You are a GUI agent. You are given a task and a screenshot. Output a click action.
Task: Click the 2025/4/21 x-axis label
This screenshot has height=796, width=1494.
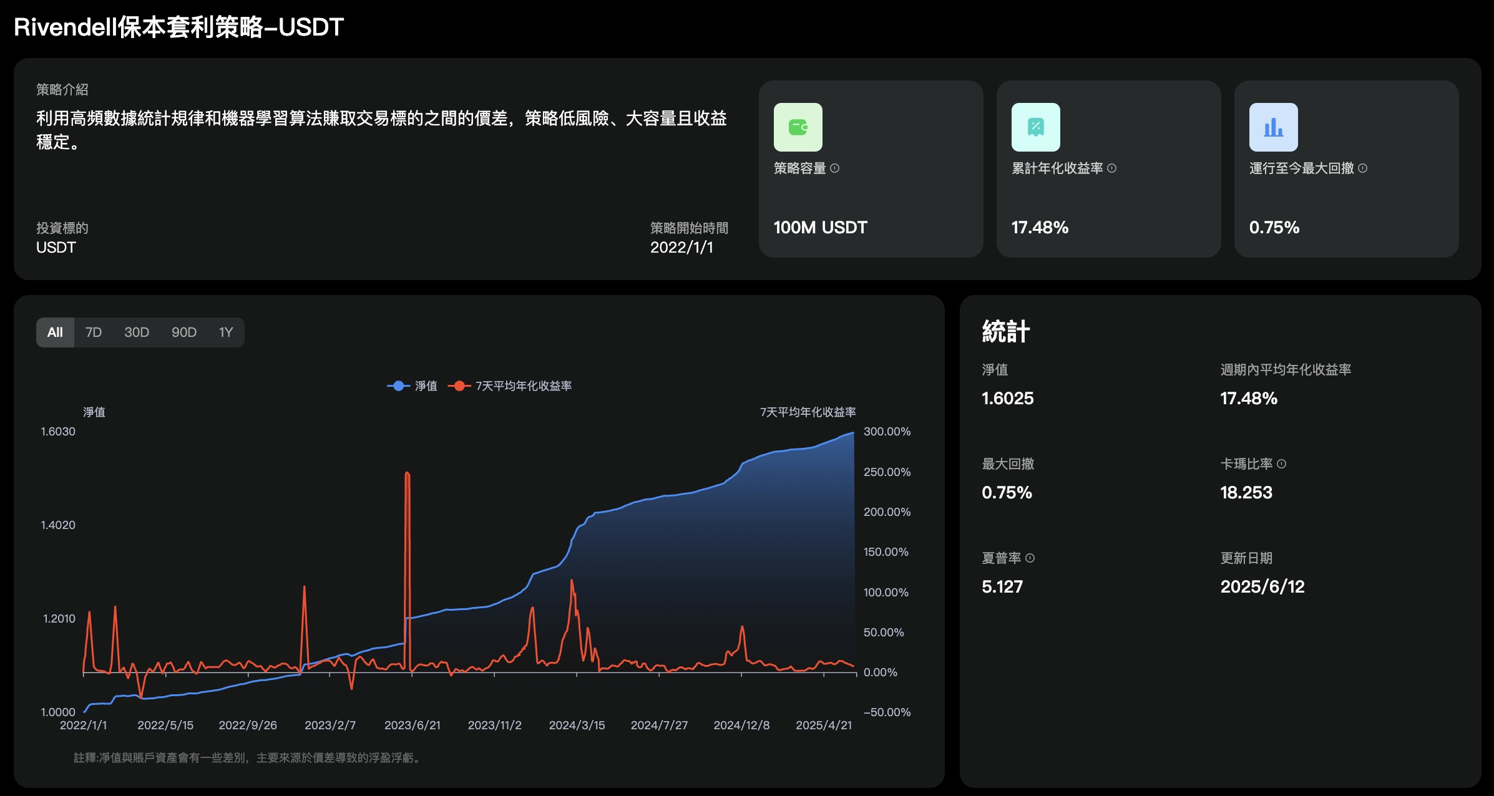824,726
